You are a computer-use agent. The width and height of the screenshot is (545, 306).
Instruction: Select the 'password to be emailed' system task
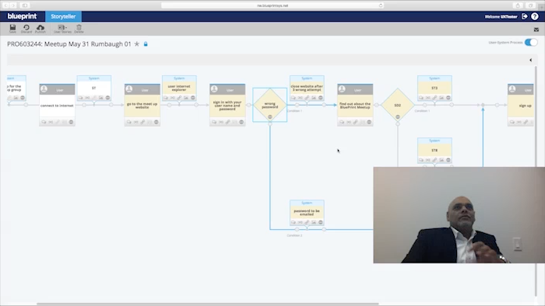pyautogui.click(x=307, y=213)
